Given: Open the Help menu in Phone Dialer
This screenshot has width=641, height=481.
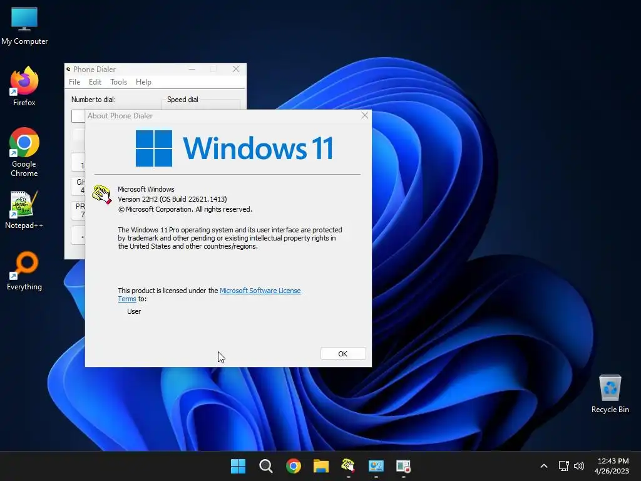Looking at the screenshot, I should pyautogui.click(x=143, y=82).
